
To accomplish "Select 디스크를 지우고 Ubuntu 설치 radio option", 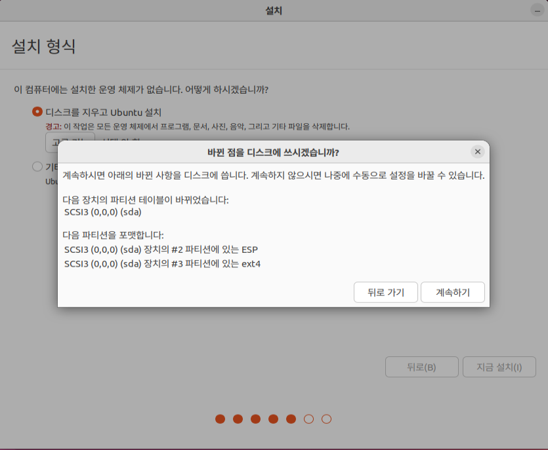I will [37, 111].
